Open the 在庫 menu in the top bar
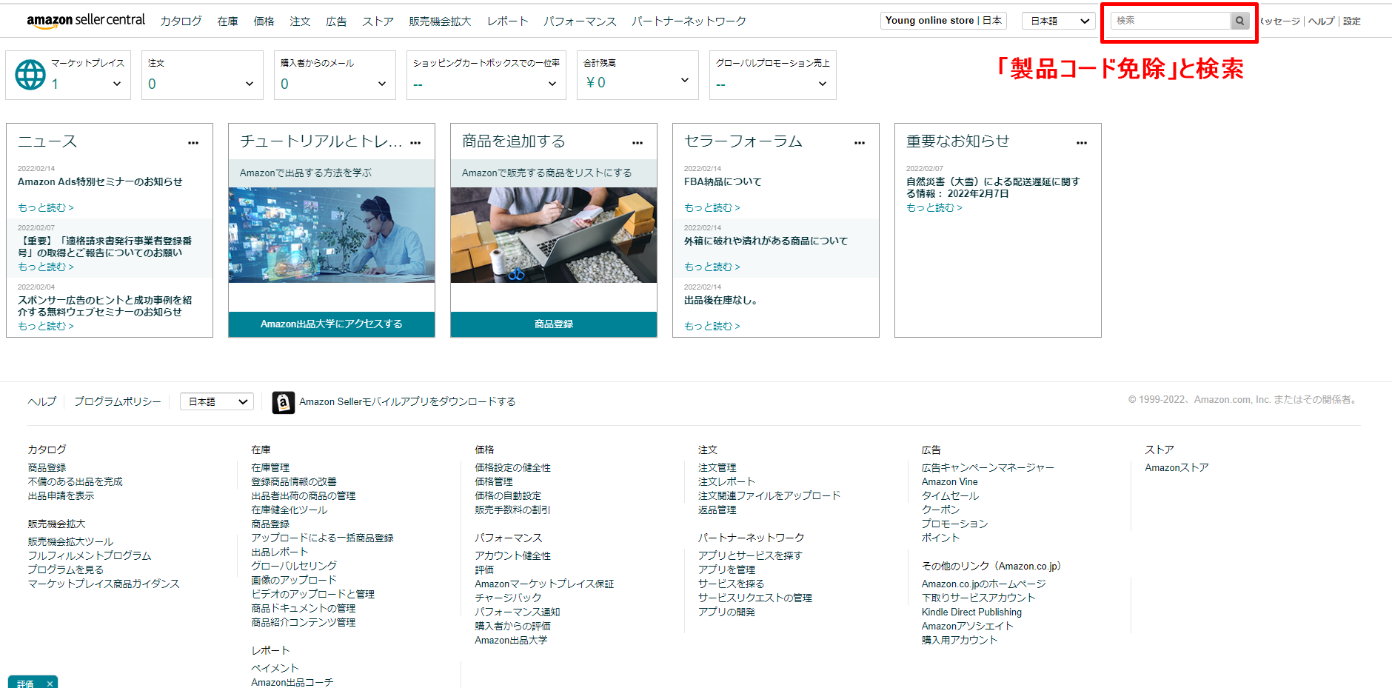 [228, 21]
